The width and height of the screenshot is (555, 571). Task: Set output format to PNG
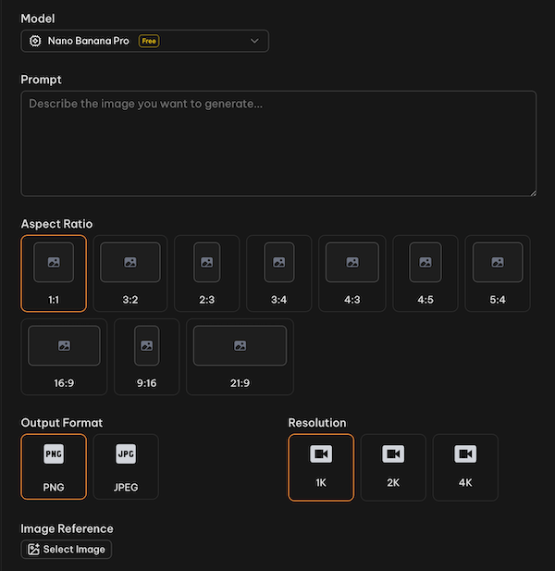click(54, 467)
